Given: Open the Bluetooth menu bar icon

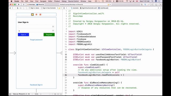Looking at the screenshot, I should click(x=114, y=1).
